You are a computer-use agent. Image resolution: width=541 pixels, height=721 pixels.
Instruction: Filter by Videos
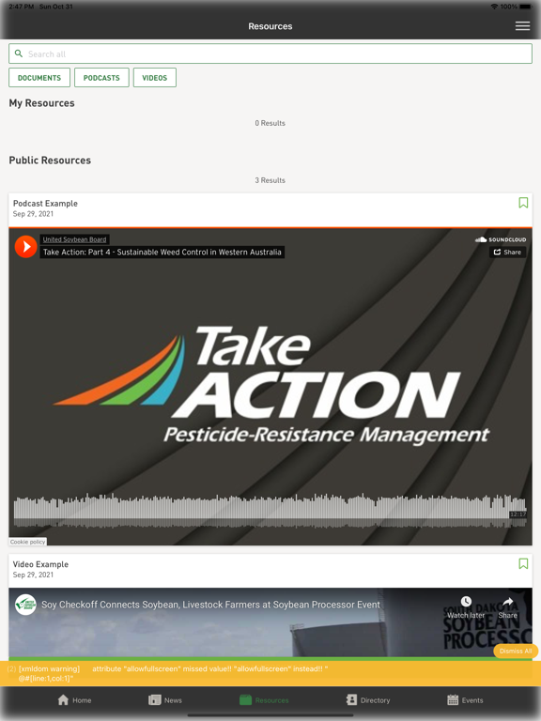coord(155,78)
